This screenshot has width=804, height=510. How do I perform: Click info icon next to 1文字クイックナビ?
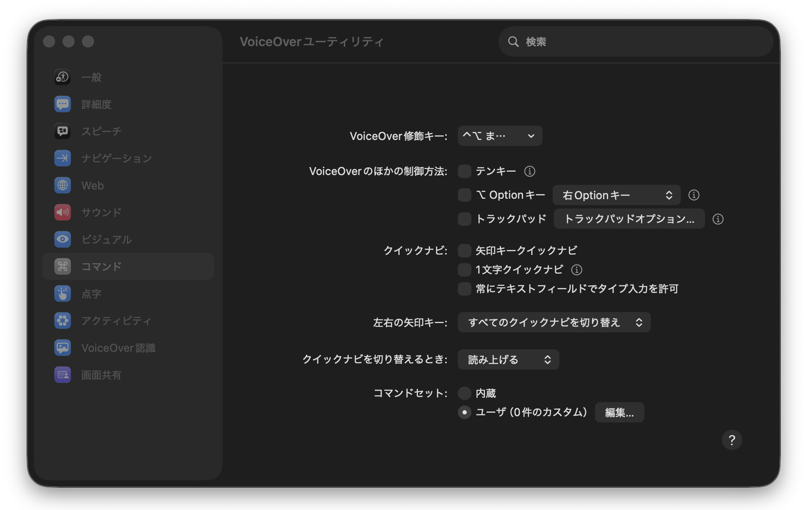pyautogui.click(x=577, y=270)
